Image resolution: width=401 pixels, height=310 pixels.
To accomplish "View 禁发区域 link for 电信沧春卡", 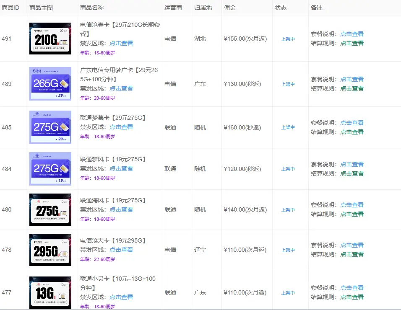I will coord(121,43).
